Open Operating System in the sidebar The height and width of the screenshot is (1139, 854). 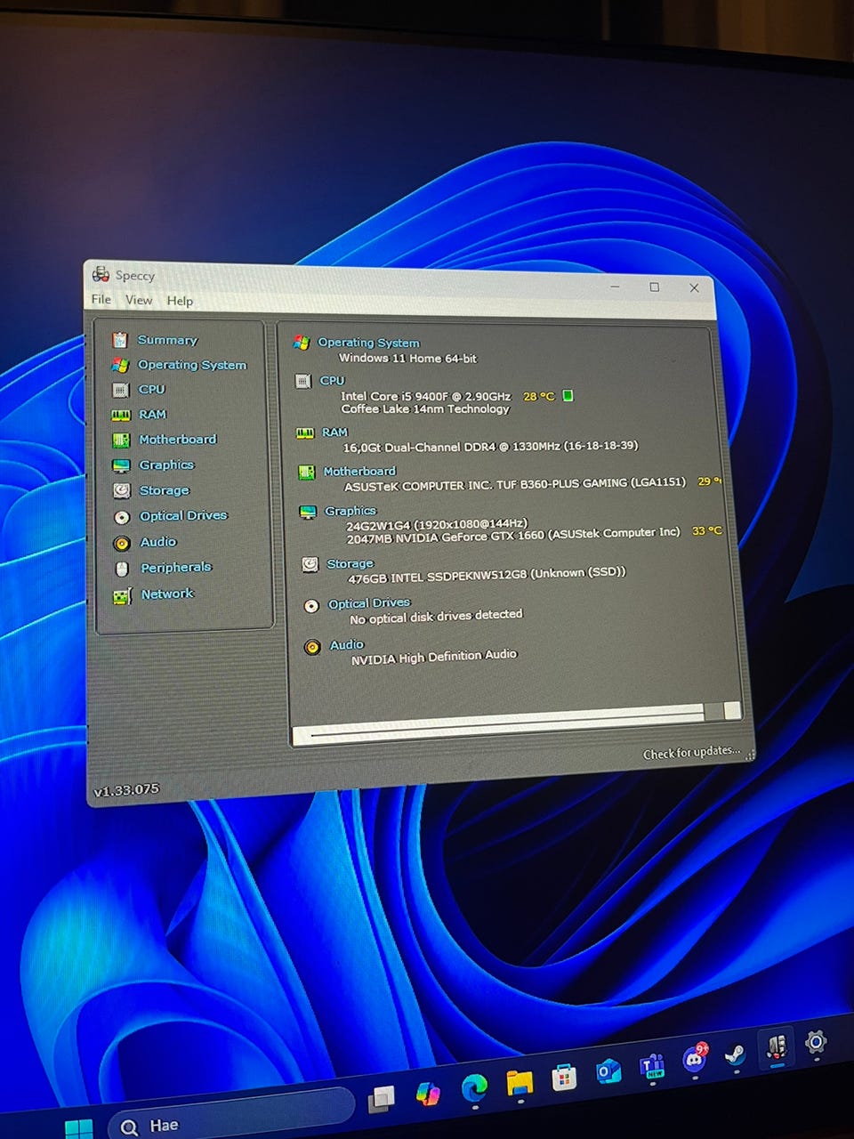pyautogui.click(x=192, y=365)
